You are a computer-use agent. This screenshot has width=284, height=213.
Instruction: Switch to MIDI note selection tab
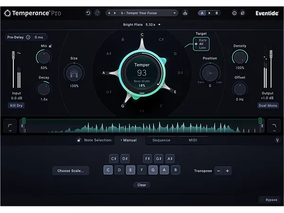tap(193, 140)
